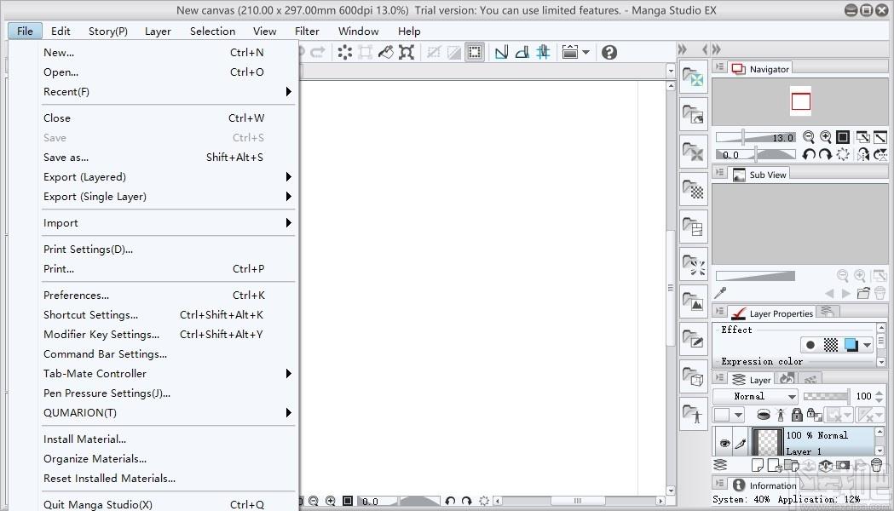
Task: Click Delete Layer trash icon
Action: click(x=876, y=465)
